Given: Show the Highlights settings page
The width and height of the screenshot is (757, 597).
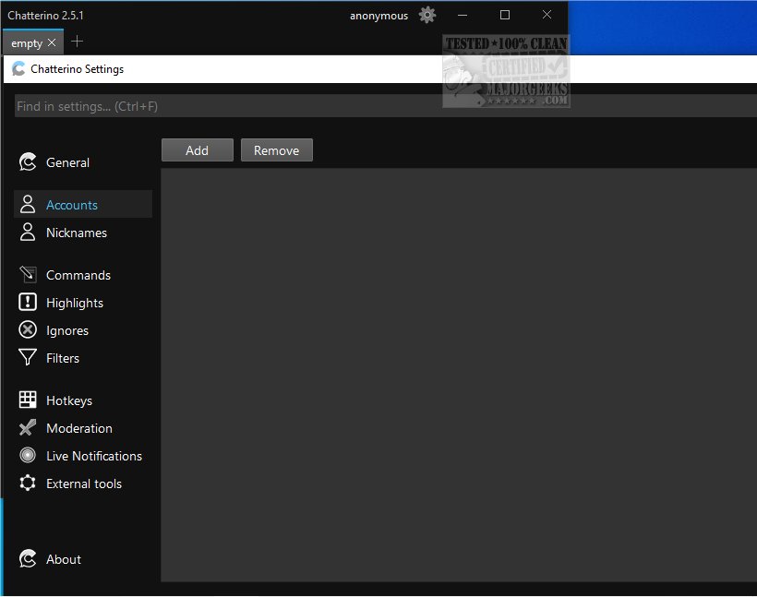Looking at the screenshot, I should pos(75,303).
